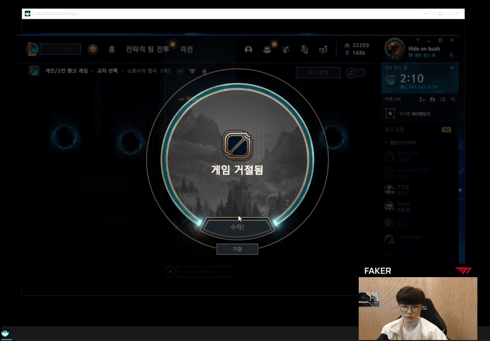The height and width of the screenshot is (341, 490).
Task: Open the 홈 home tab
Action: click(x=112, y=49)
